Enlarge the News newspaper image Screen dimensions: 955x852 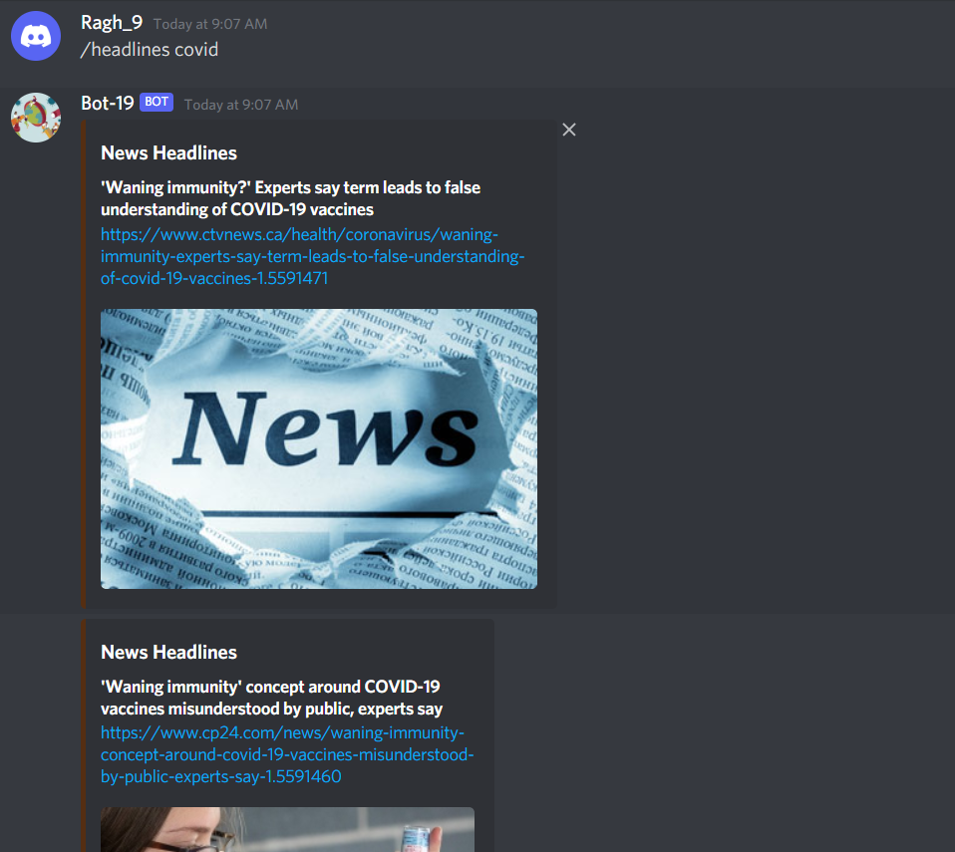pyautogui.click(x=319, y=448)
